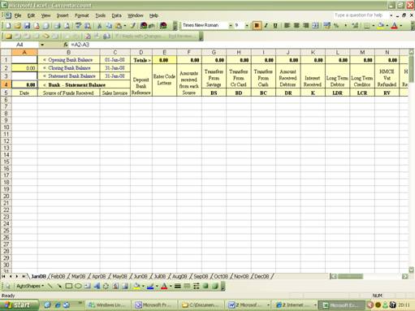Click the Paste clipboard icon
This screenshot has height=311, width=415.
click(119, 26)
